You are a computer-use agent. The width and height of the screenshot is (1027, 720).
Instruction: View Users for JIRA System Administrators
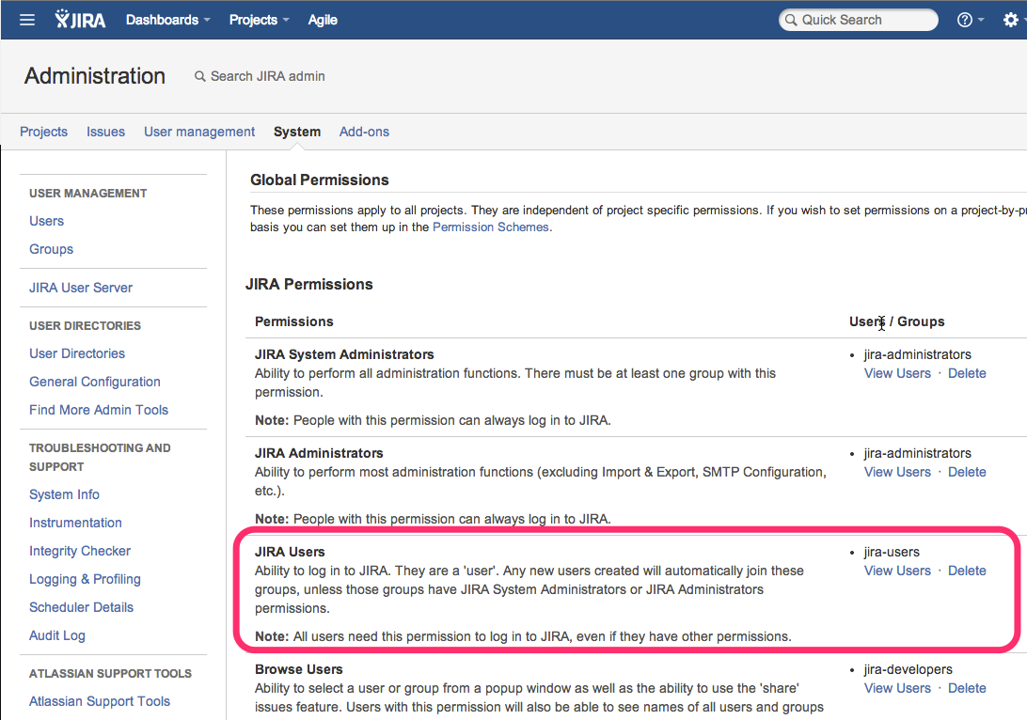pos(897,374)
